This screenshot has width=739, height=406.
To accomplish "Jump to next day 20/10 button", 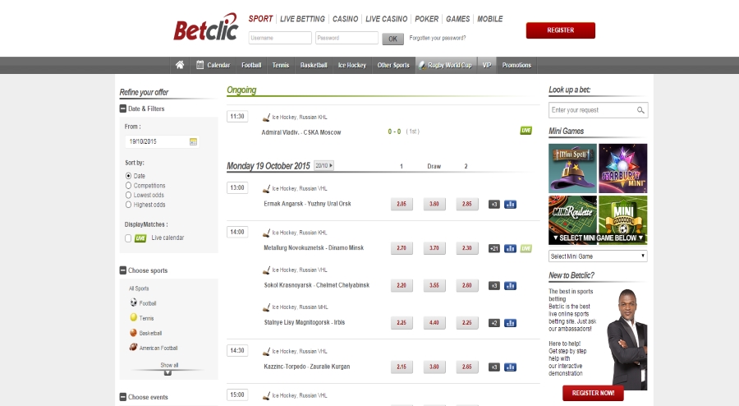I will (x=324, y=165).
